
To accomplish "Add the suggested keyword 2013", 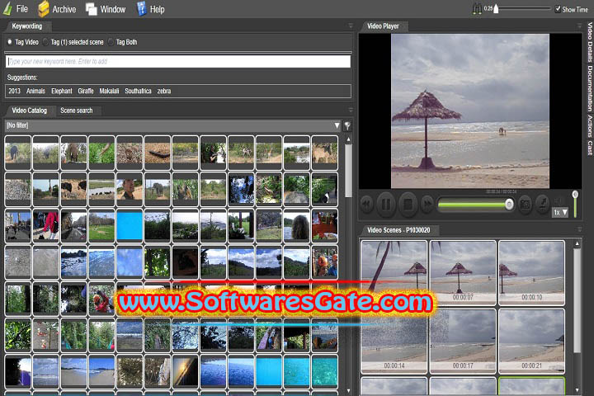I will click(14, 91).
